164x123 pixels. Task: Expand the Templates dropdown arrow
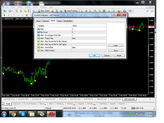coord(133,11)
